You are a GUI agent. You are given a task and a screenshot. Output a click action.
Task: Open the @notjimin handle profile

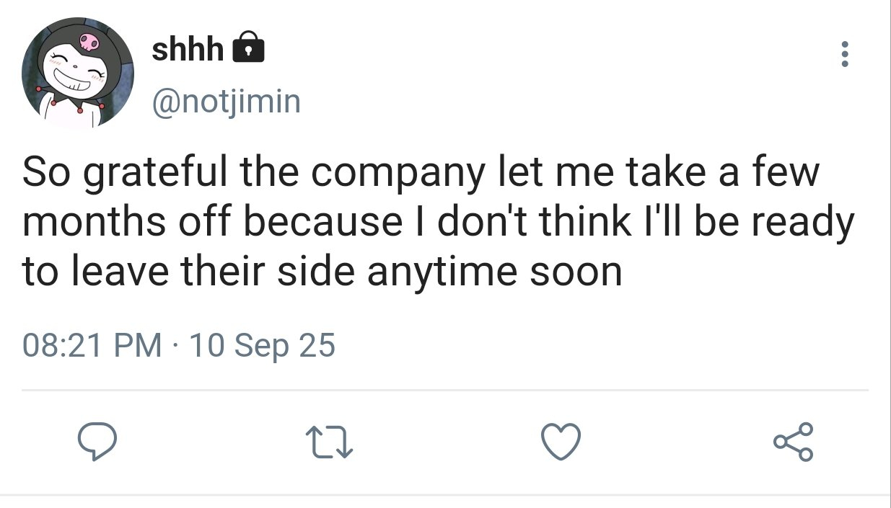coord(226,102)
